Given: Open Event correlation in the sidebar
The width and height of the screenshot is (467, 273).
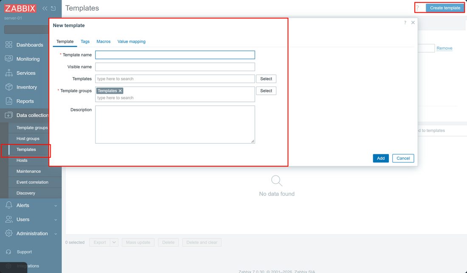Looking at the screenshot, I should point(32,182).
